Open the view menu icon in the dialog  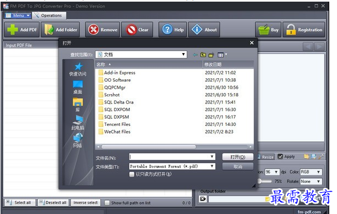coord(222,55)
